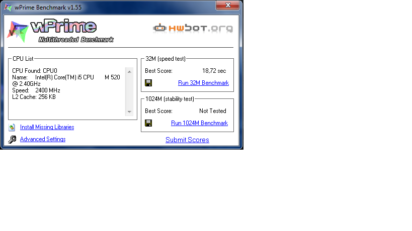Click CPU List scroll down arrow

tap(129, 111)
